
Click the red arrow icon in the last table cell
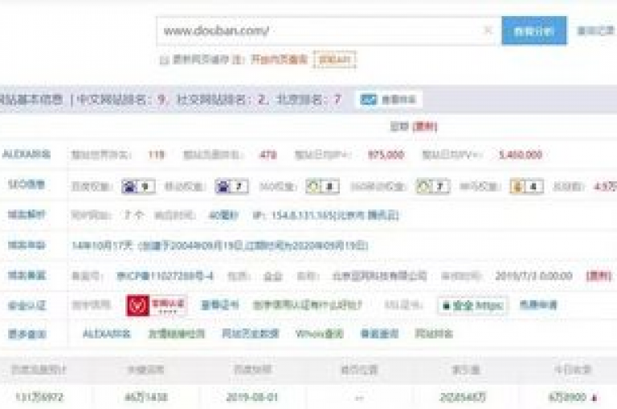[595, 398]
